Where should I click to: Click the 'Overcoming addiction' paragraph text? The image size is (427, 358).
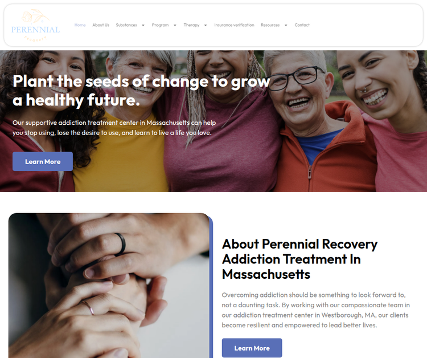point(315,310)
